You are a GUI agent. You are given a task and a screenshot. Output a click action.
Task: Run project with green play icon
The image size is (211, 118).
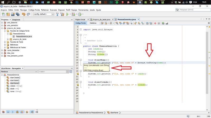[x=67, y=14]
